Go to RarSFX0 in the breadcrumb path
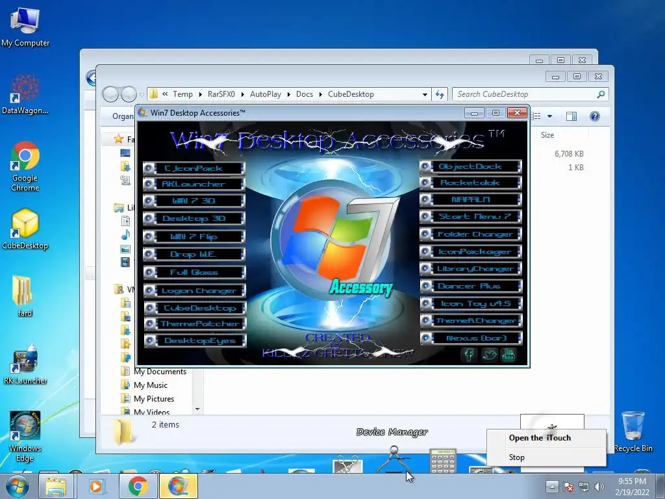The width and height of the screenshot is (665, 499). pos(221,94)
